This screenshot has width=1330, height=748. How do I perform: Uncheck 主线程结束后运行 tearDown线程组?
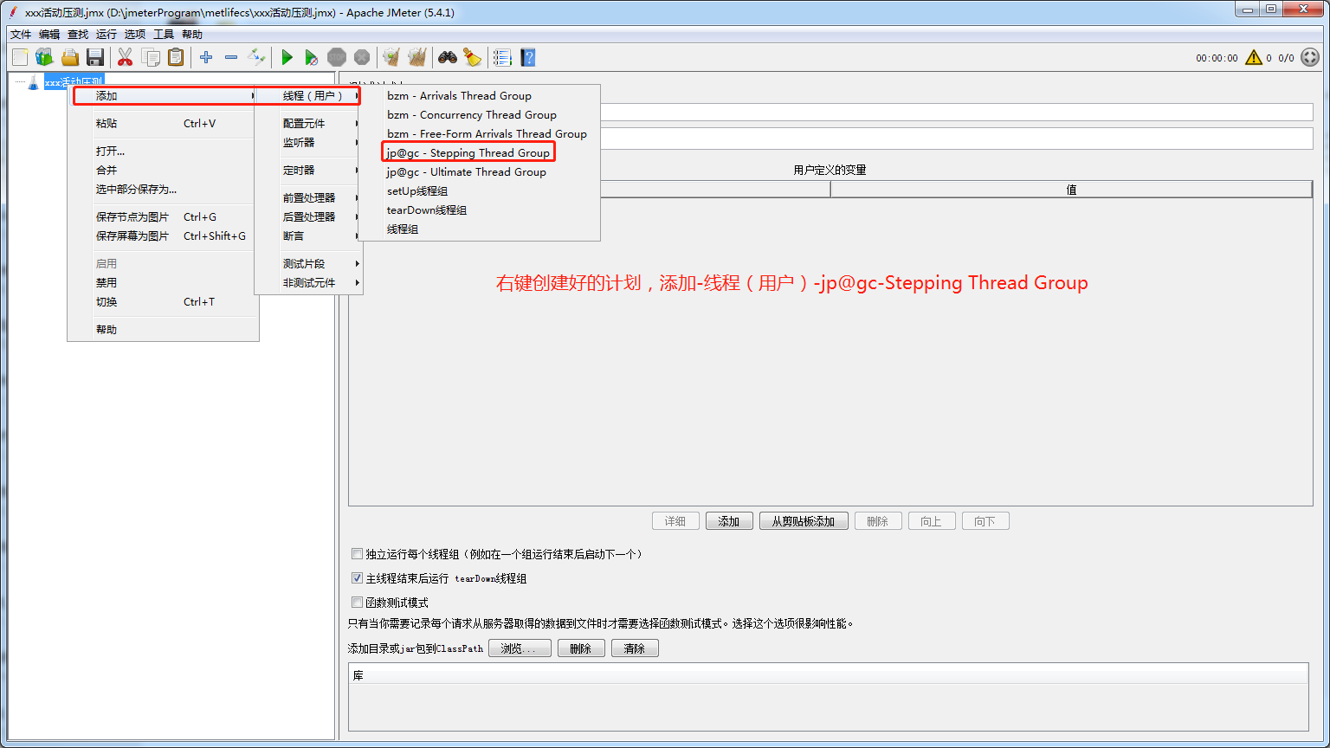click(357, 578)
